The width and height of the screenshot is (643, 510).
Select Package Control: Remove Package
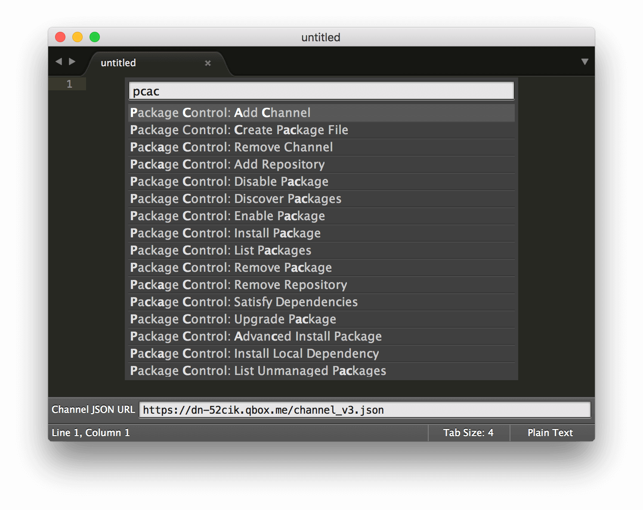pos(321,267)
